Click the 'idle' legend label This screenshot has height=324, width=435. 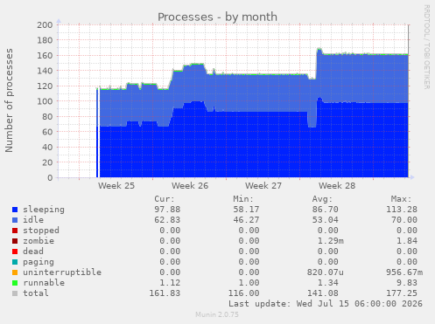[x=33, y=220]
